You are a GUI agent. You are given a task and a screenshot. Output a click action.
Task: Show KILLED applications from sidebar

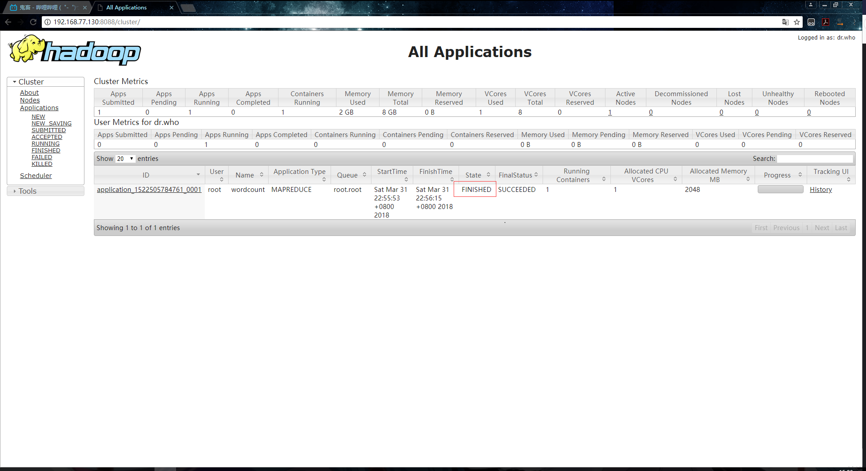pos(42,164)
